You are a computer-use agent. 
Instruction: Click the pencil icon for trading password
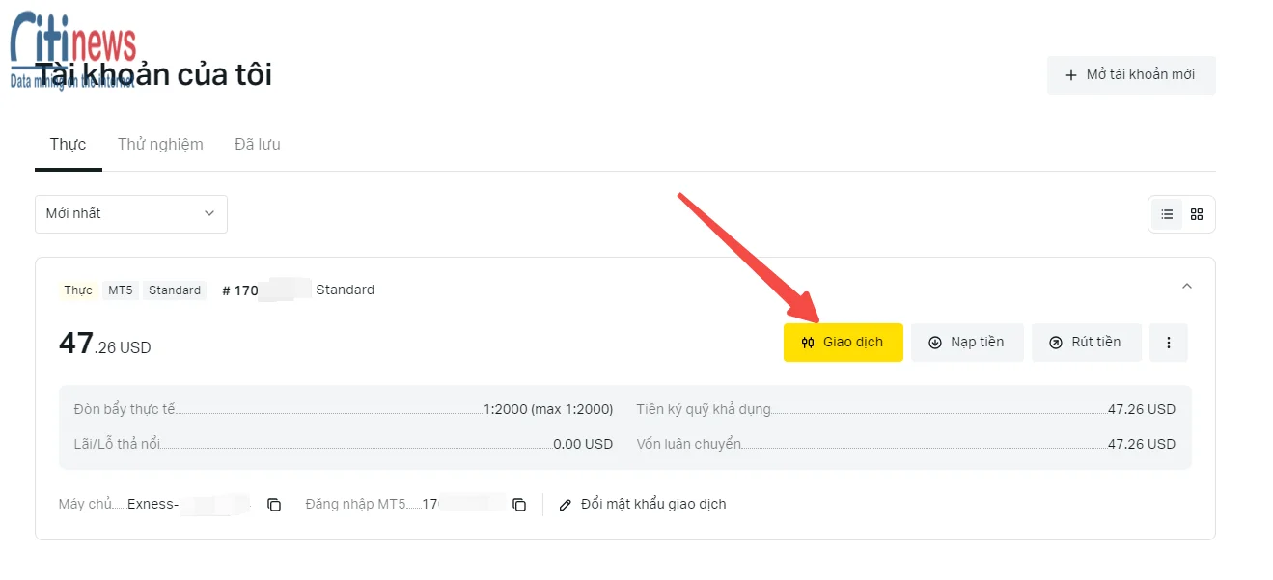(x=566, y=505)
